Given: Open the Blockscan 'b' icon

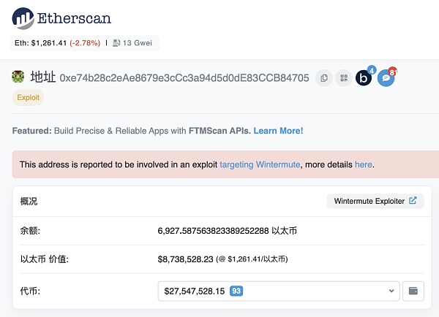Looking at the screenshot, I should point(364,77).
